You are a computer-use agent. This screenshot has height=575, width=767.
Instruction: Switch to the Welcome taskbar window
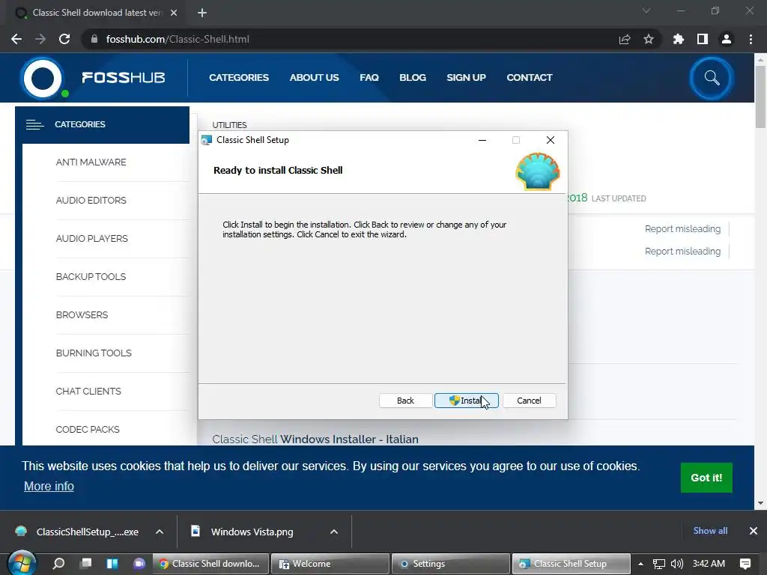pos(330,564)
